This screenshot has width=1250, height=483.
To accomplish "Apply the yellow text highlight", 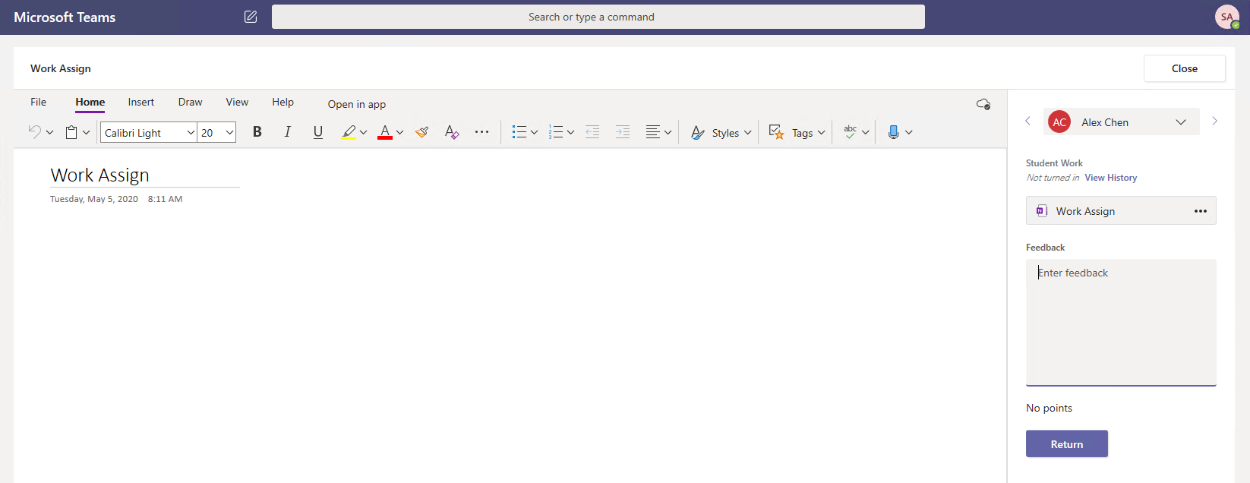I will [x=349, y=132].
